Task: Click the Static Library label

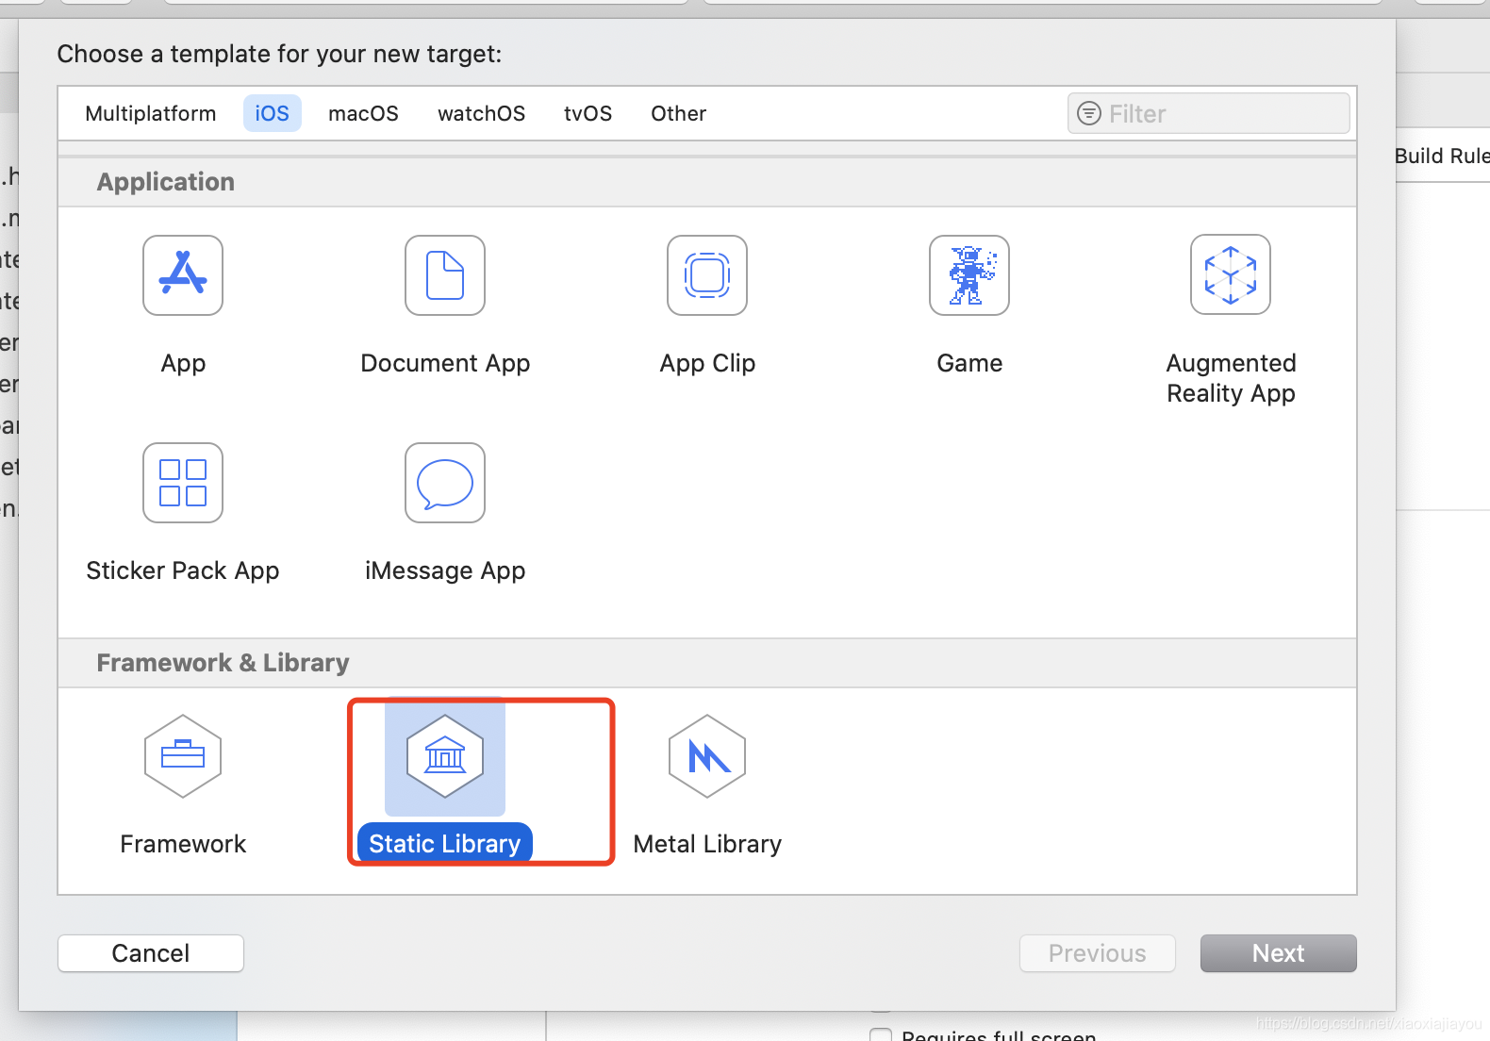Action: click(445, 843)
